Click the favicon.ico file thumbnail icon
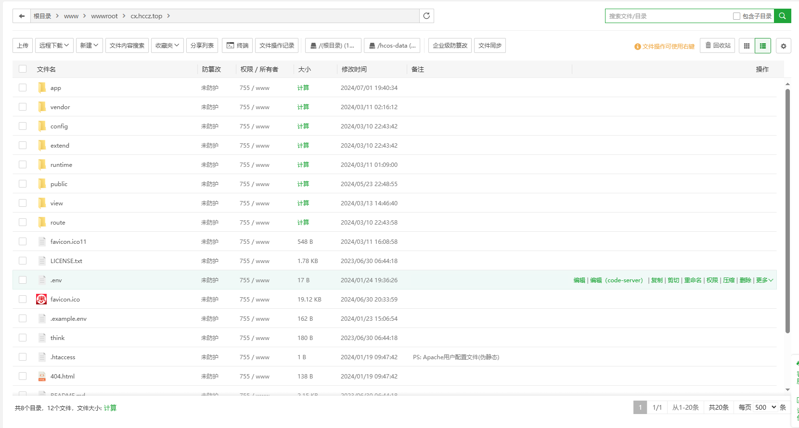This screenshot has height=428, width=799. [42, 299]
